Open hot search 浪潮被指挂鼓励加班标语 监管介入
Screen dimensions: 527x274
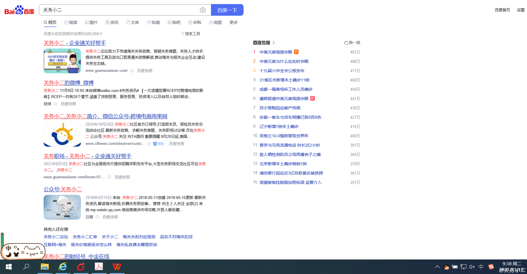291,182
